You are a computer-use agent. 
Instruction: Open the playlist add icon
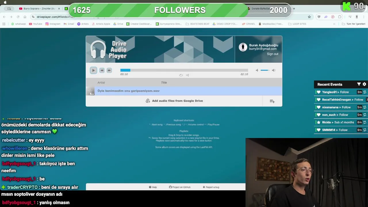(x=272, y=101)
